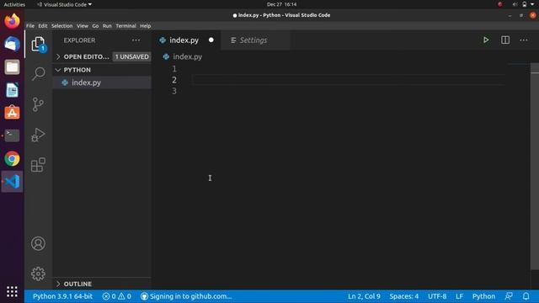Open the Selection menu
This screenshot has height=303, width=539.
click(61, 26)
